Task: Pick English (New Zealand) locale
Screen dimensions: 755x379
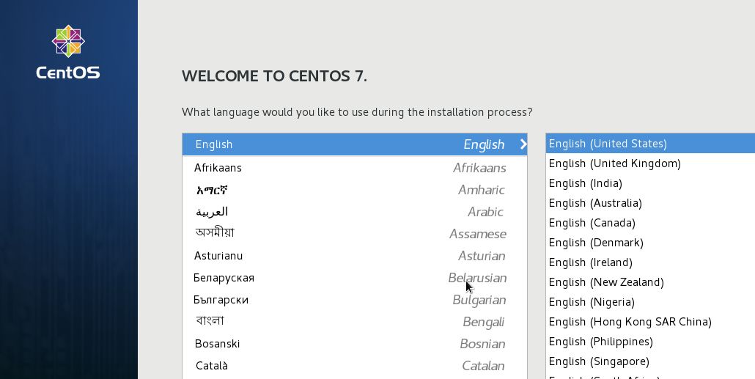Action: [650, 282]
